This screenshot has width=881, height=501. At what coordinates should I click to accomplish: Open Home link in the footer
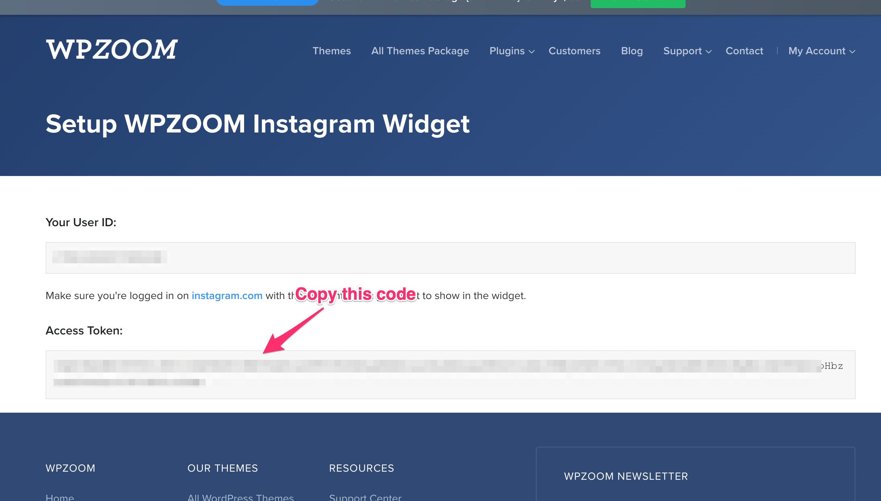(x=60, y=497)
